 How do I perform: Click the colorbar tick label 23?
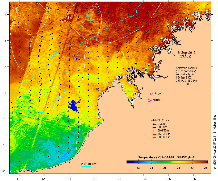coord(138,168)
